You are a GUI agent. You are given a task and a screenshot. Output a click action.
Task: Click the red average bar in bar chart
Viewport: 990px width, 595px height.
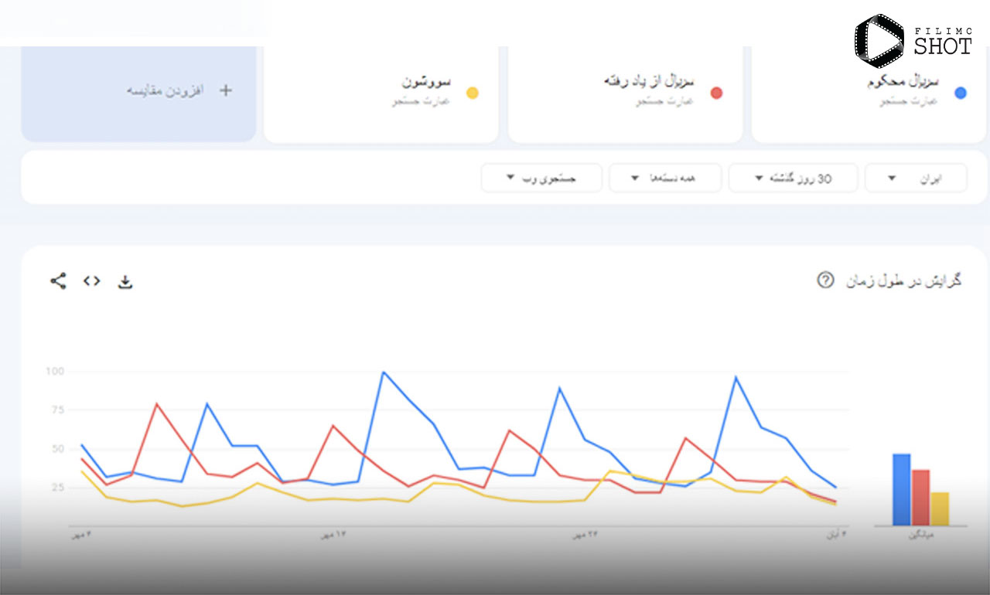coord(920,498)
